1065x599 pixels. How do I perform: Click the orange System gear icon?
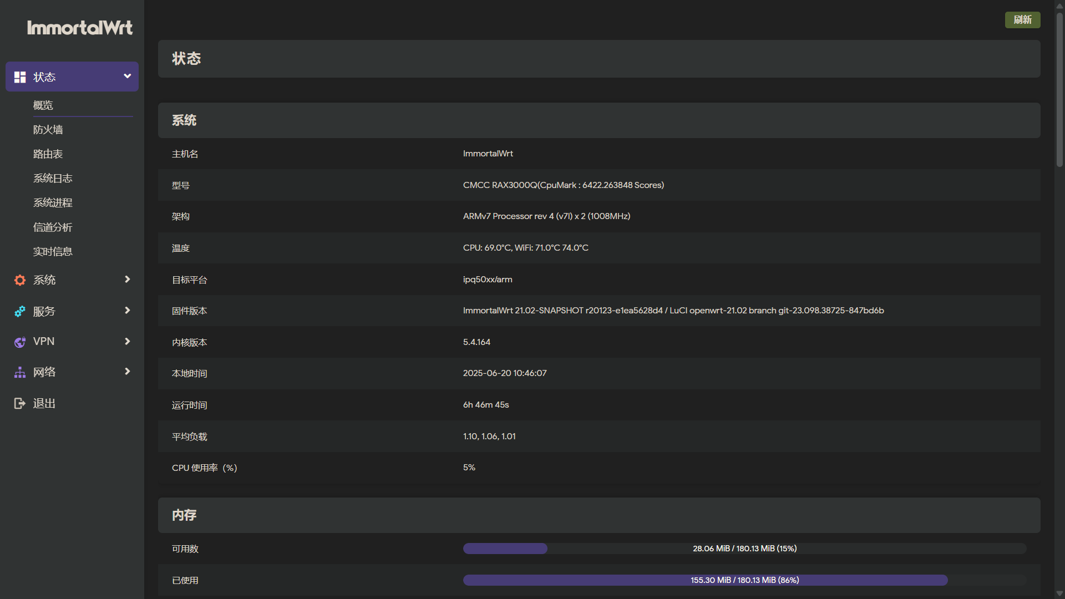(x=20, y=280)
